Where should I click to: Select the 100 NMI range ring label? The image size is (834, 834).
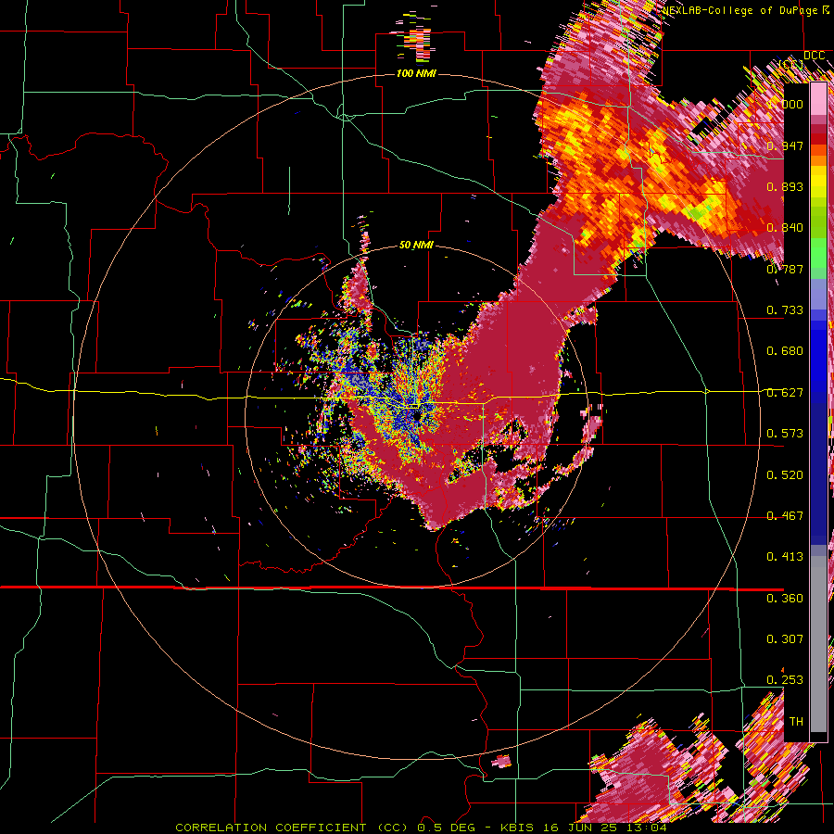[416, 73]
